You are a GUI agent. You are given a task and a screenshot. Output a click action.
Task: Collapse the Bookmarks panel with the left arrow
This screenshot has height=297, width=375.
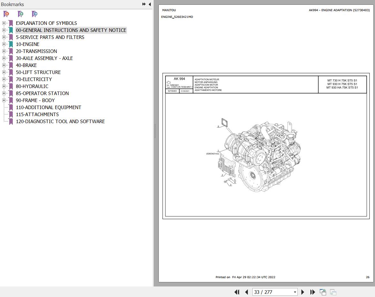coord(150,4)
